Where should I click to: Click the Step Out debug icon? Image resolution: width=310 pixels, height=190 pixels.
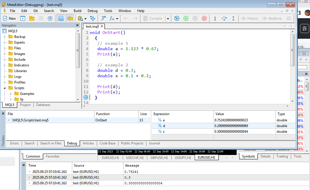233,18
